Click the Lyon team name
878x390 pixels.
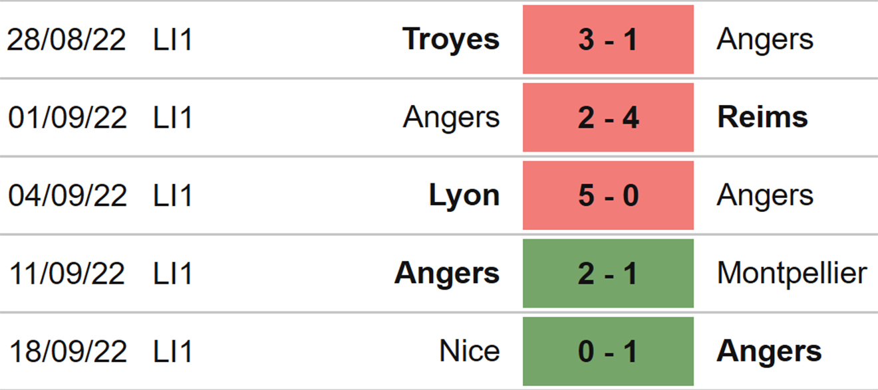pyautogui.click(x=464, y=195)
